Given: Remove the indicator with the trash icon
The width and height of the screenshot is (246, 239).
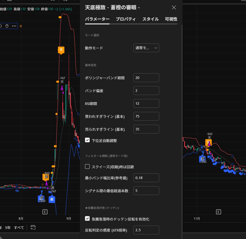Looking at the screenshot, I should (x=7, y=26).
